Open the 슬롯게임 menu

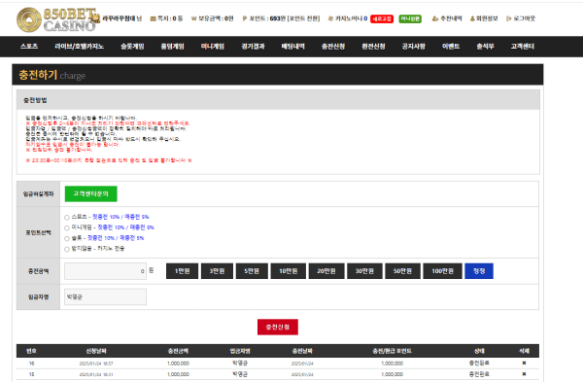[x=132, y=47]
